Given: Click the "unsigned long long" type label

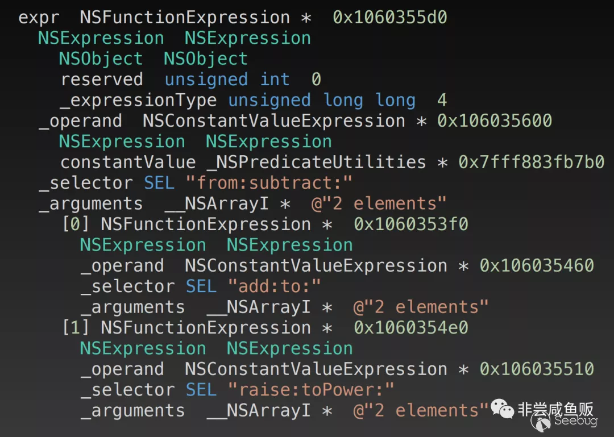Looking at the screenshot, I should pos(321,101).
